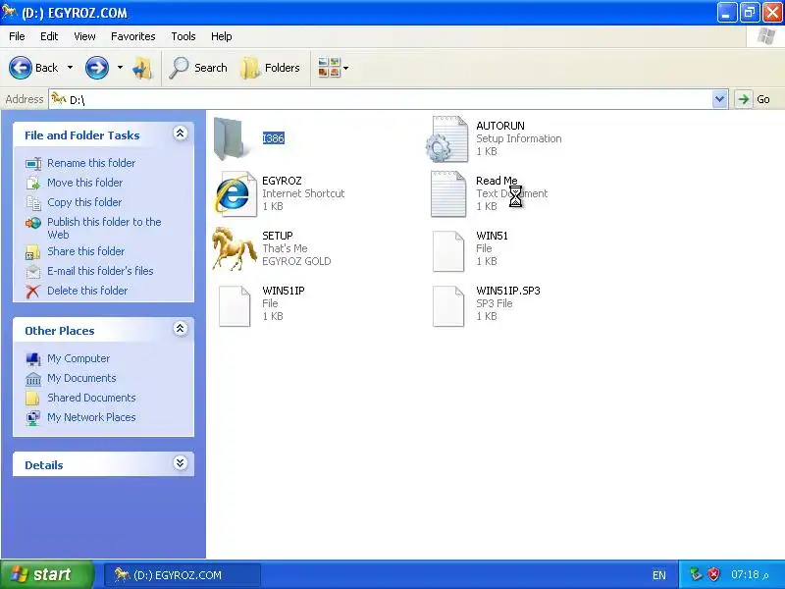
Task: Toggle the Folders pane
Action: coord(271,68)
